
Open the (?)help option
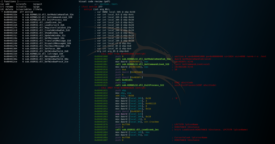[x=38, y=9]
